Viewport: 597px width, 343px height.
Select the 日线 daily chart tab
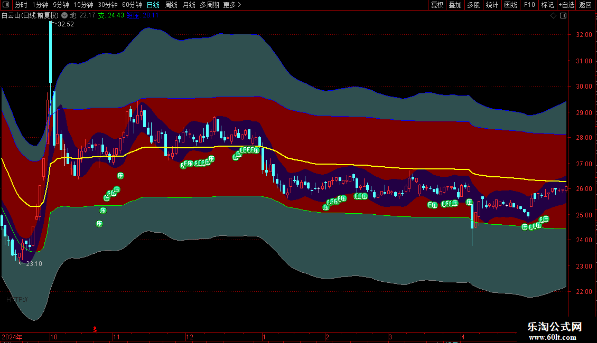153,5
